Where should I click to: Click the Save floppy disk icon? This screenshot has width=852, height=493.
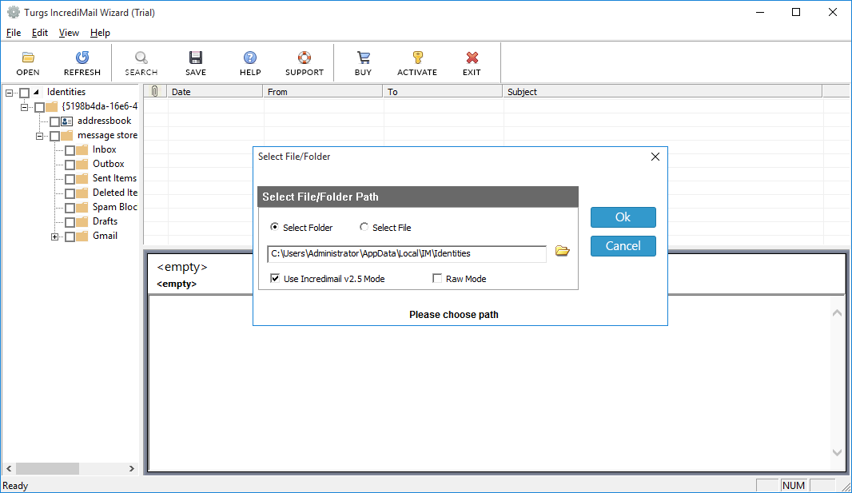point(196,58)
